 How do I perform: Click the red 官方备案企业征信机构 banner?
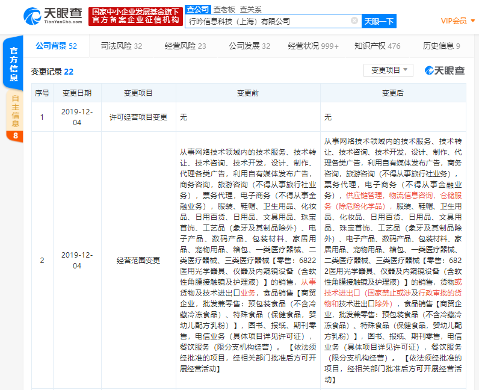[x=135, y=16]
